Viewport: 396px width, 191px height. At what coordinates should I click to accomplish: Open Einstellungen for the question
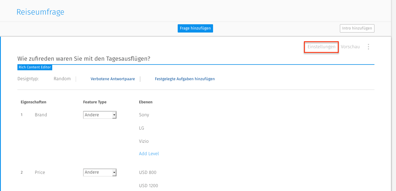click(321, 47)
